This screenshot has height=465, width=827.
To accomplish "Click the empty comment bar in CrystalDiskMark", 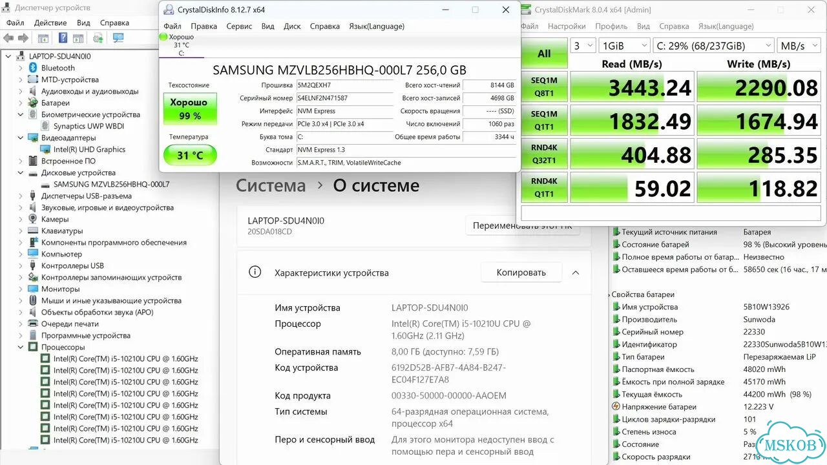I will click(x=672, y=212).
